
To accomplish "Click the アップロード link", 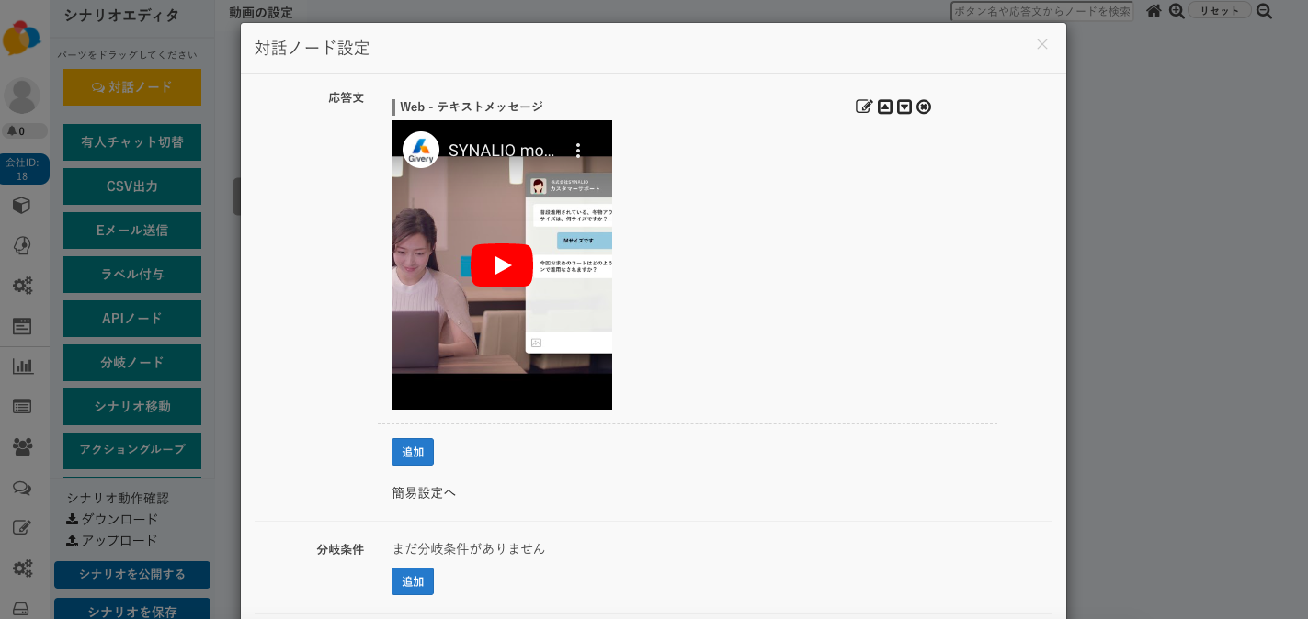I will 112,540.
